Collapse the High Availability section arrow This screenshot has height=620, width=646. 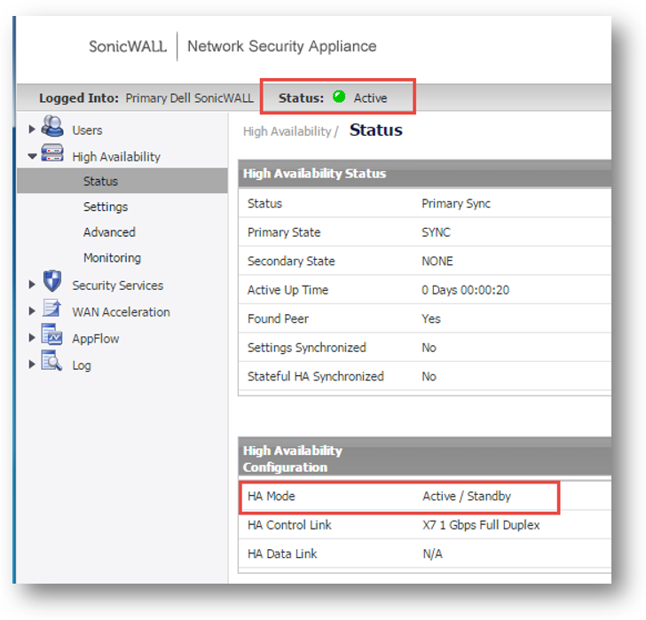33,156
